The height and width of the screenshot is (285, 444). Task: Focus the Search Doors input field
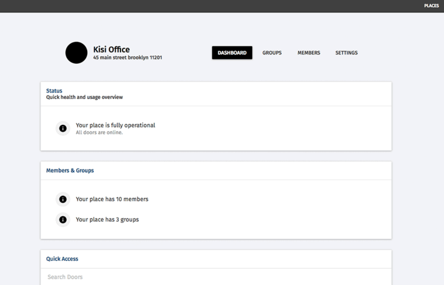(216, 277)
